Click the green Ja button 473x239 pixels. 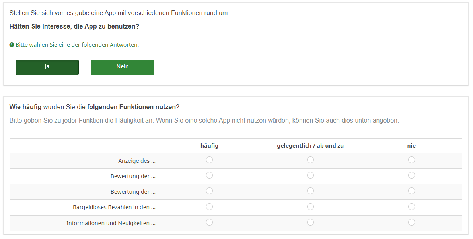47,67
